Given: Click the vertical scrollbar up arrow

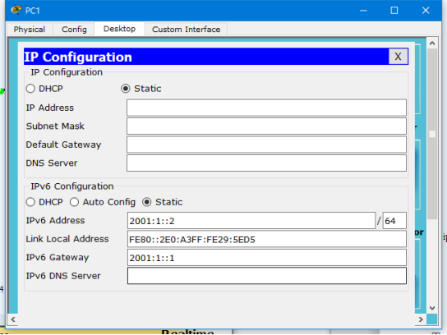Looking at the screenshot, I should pos(432,44).
